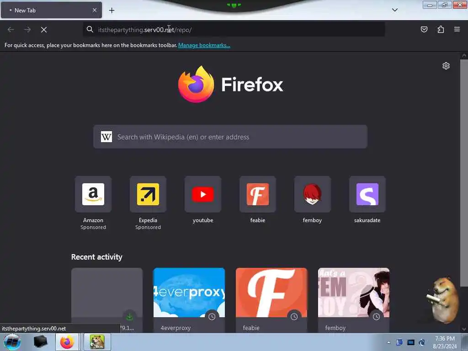The width and height of the screenshot is (468, 351).
Task: Close the New Tab tab
Action: pos(95,10)
